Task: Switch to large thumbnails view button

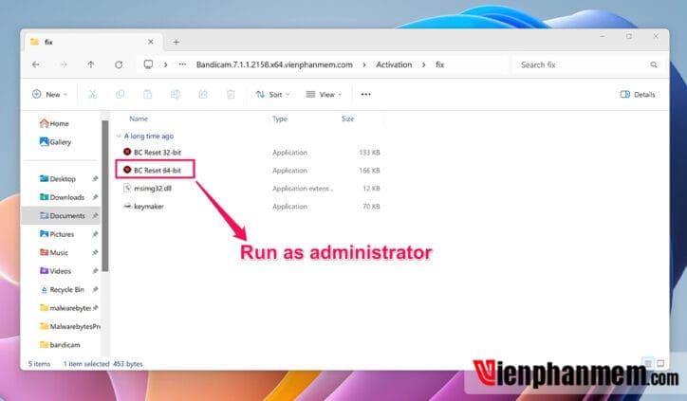Action: pyautogui.click(x=660, y=363)
